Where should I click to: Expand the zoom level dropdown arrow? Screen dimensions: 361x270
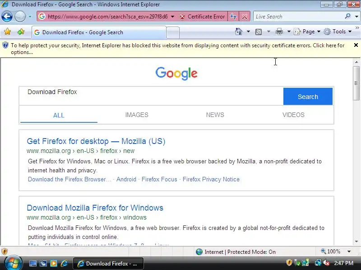pos(349,252)
